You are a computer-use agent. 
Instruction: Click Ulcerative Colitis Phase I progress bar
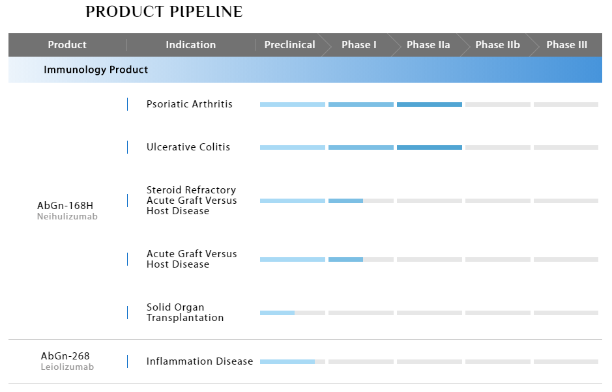click(x=360, y=148)
